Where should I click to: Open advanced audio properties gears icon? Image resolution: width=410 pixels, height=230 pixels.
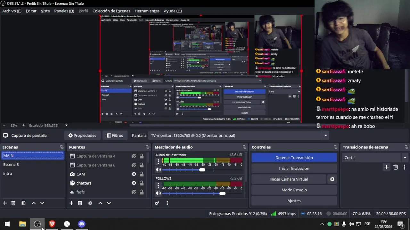click(157, 203)
